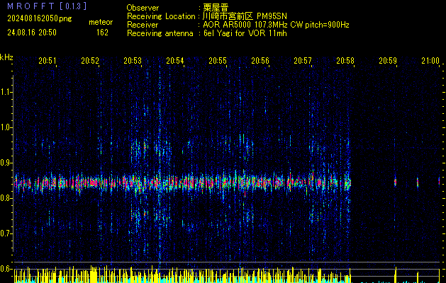Select the 0.9 kHz frequency label
The image size is (446, 283).
6,163
